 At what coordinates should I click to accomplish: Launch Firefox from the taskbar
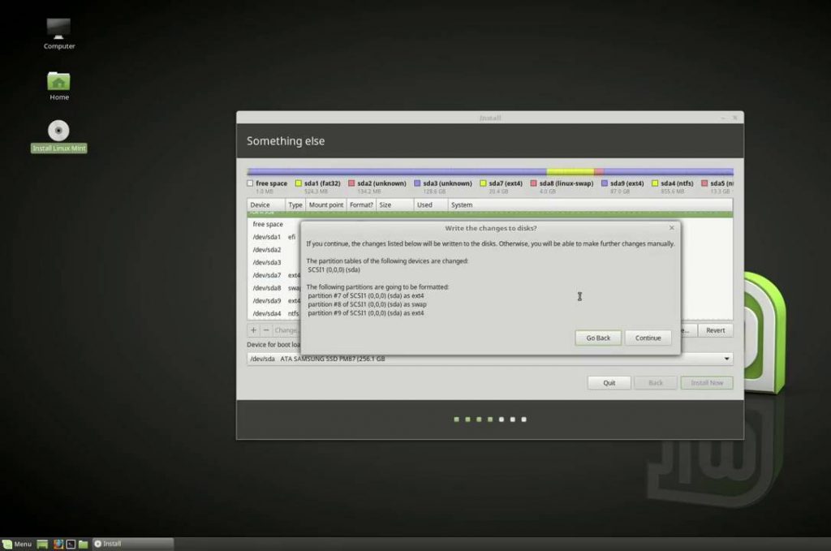tap(58, 545)
